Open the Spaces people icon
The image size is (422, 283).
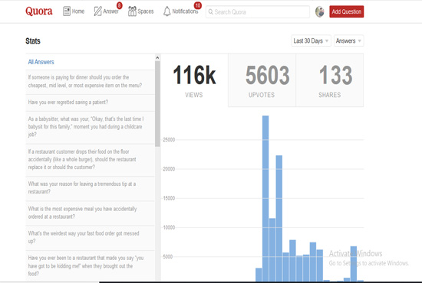[132, 11]
